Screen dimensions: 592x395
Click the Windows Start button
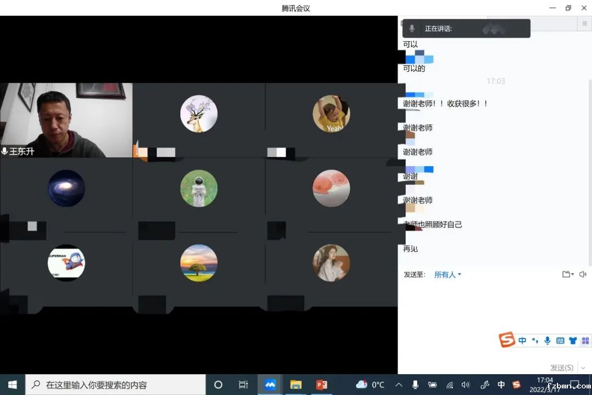12,385
